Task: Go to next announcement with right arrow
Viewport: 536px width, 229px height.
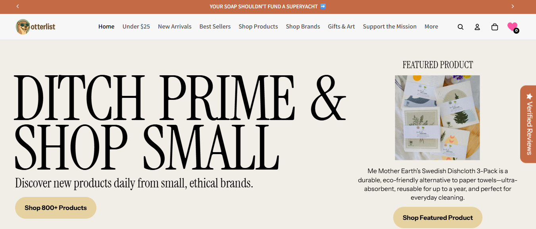Action: pyautogui.click(x=513, y=6)
